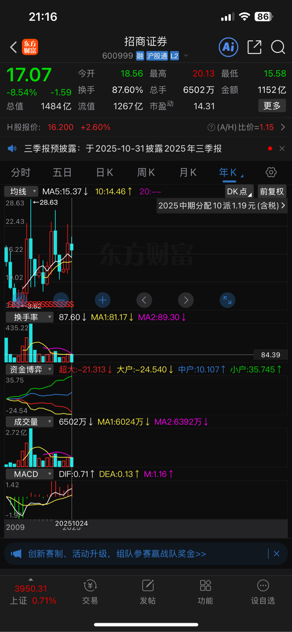Open the 均线 indicator dropdown
This screenshot has width=292, height=632.
(21, 191)
